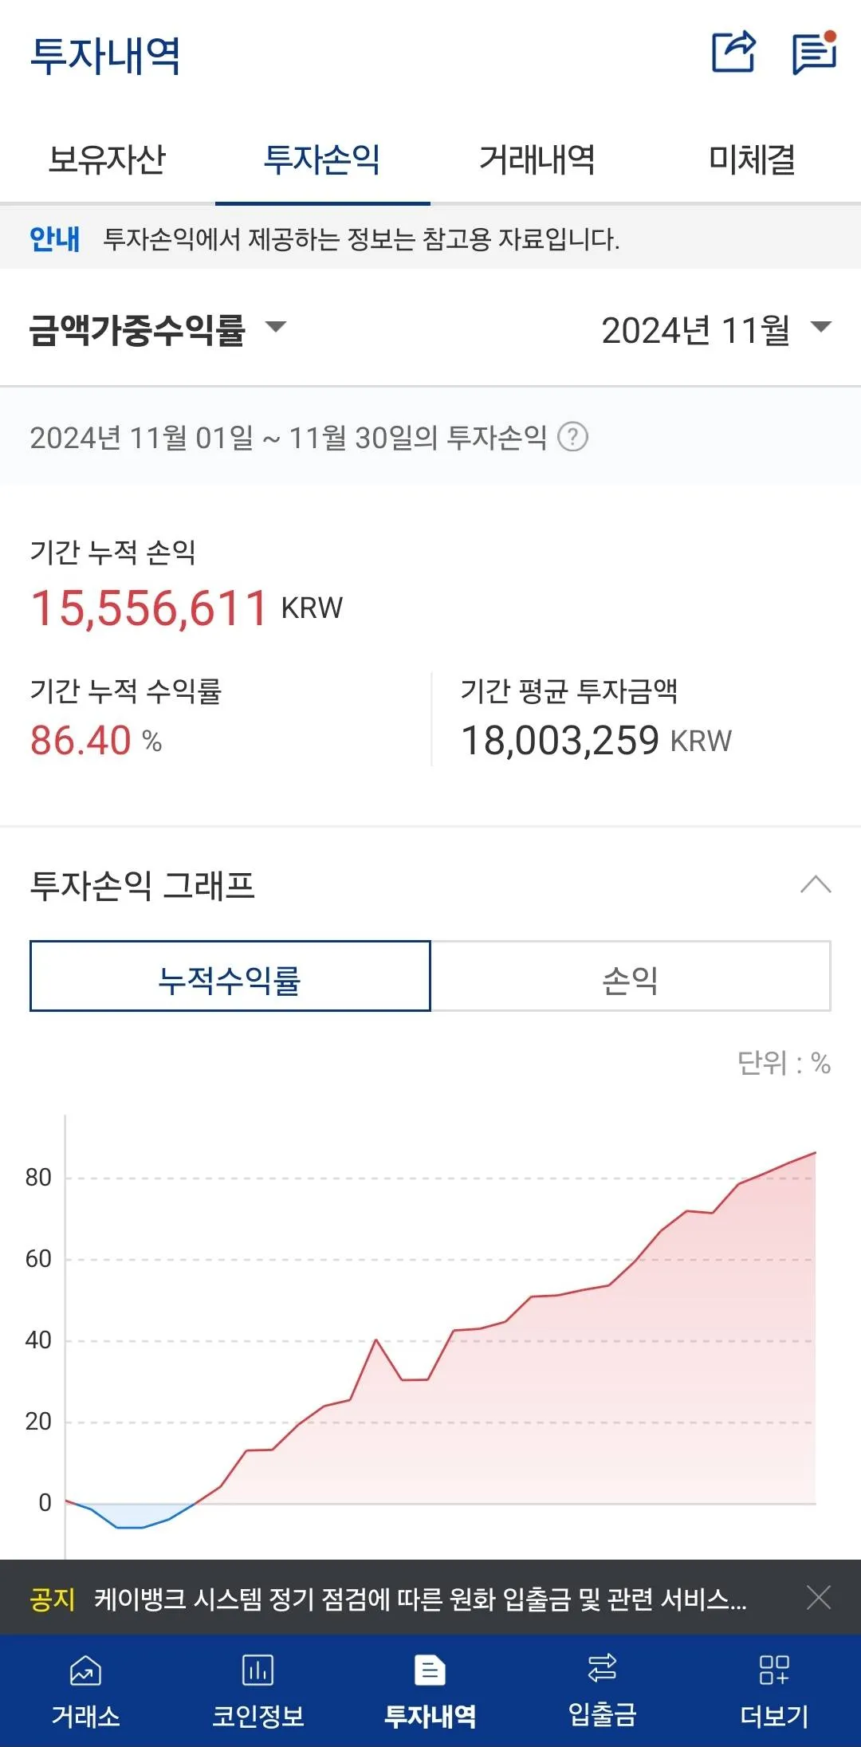Open the 금액가중수익률 dropdown

pos(157,329)
